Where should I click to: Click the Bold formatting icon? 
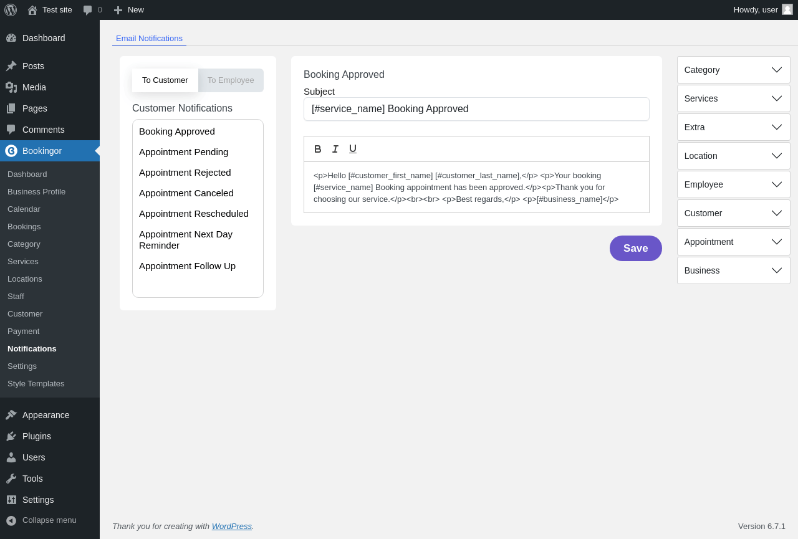(x=318, y=149)
